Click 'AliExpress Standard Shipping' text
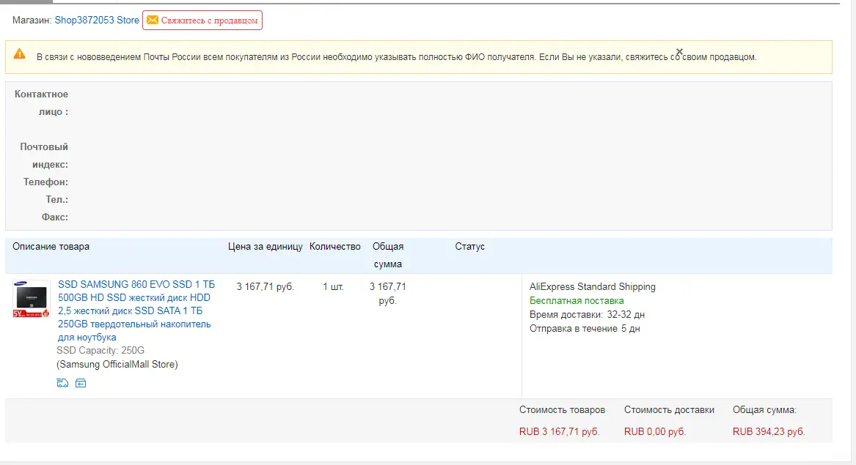856x465 pixels. point(593,287)
